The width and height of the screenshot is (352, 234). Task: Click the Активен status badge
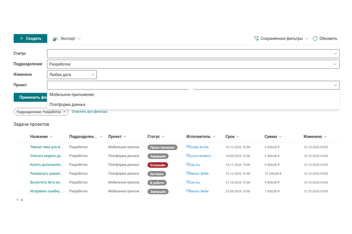(x=157, y=174)
